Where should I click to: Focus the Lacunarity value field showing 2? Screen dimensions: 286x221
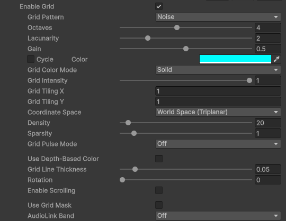click(x=268, y=38)
